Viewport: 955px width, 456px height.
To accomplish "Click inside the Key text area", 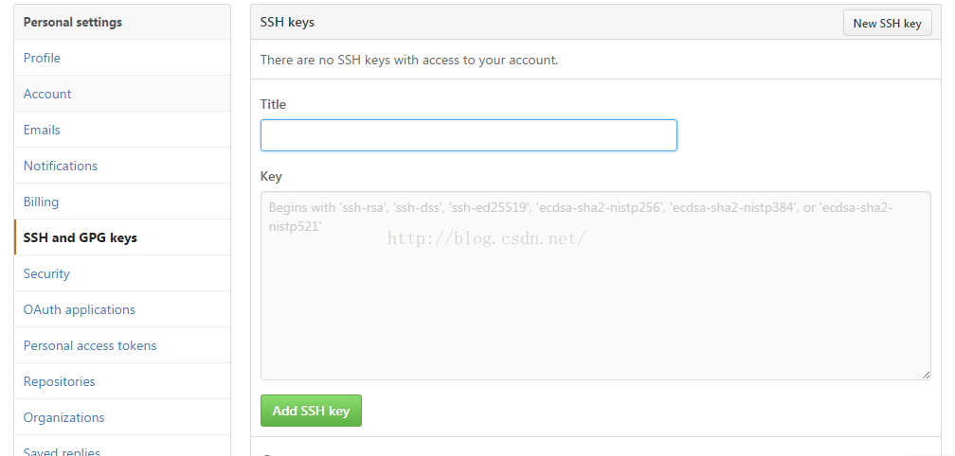I will pyautogui.click(x=595, y=303).
